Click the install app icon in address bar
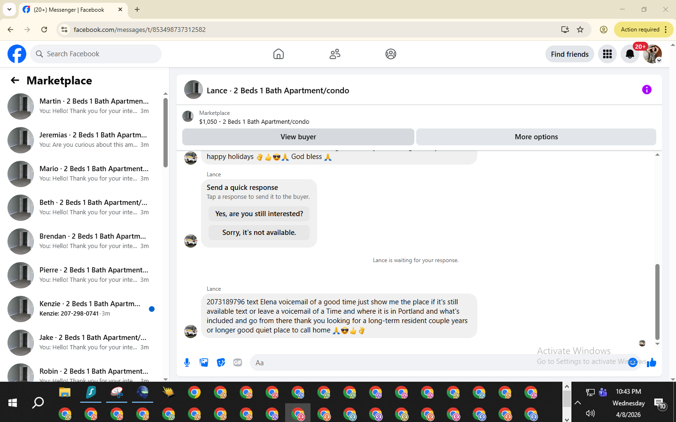 tap(565, 30)
